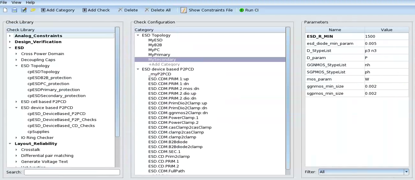The height and width of the screenshot is (180, 415).
Task: Select cpESDTopology check
Action: click(x=43, y=72)
